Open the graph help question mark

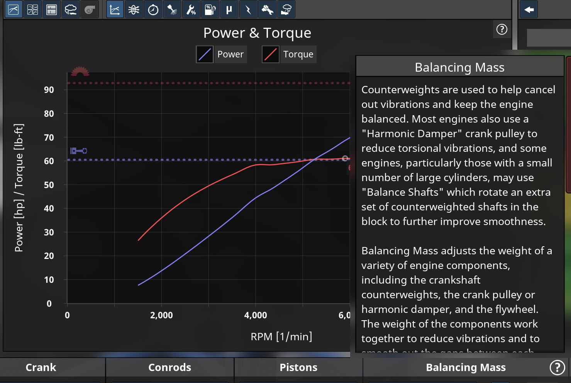point(502,29)
